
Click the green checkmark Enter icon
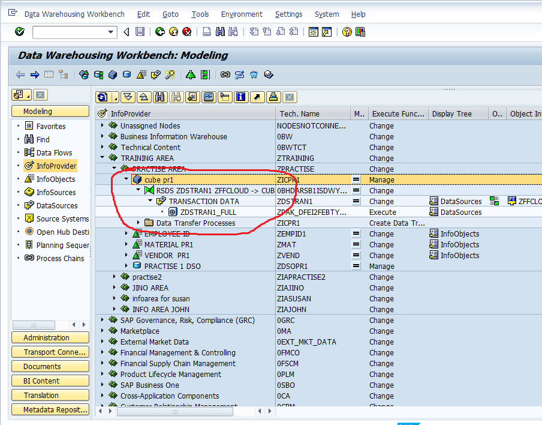[x=18, y=32]
